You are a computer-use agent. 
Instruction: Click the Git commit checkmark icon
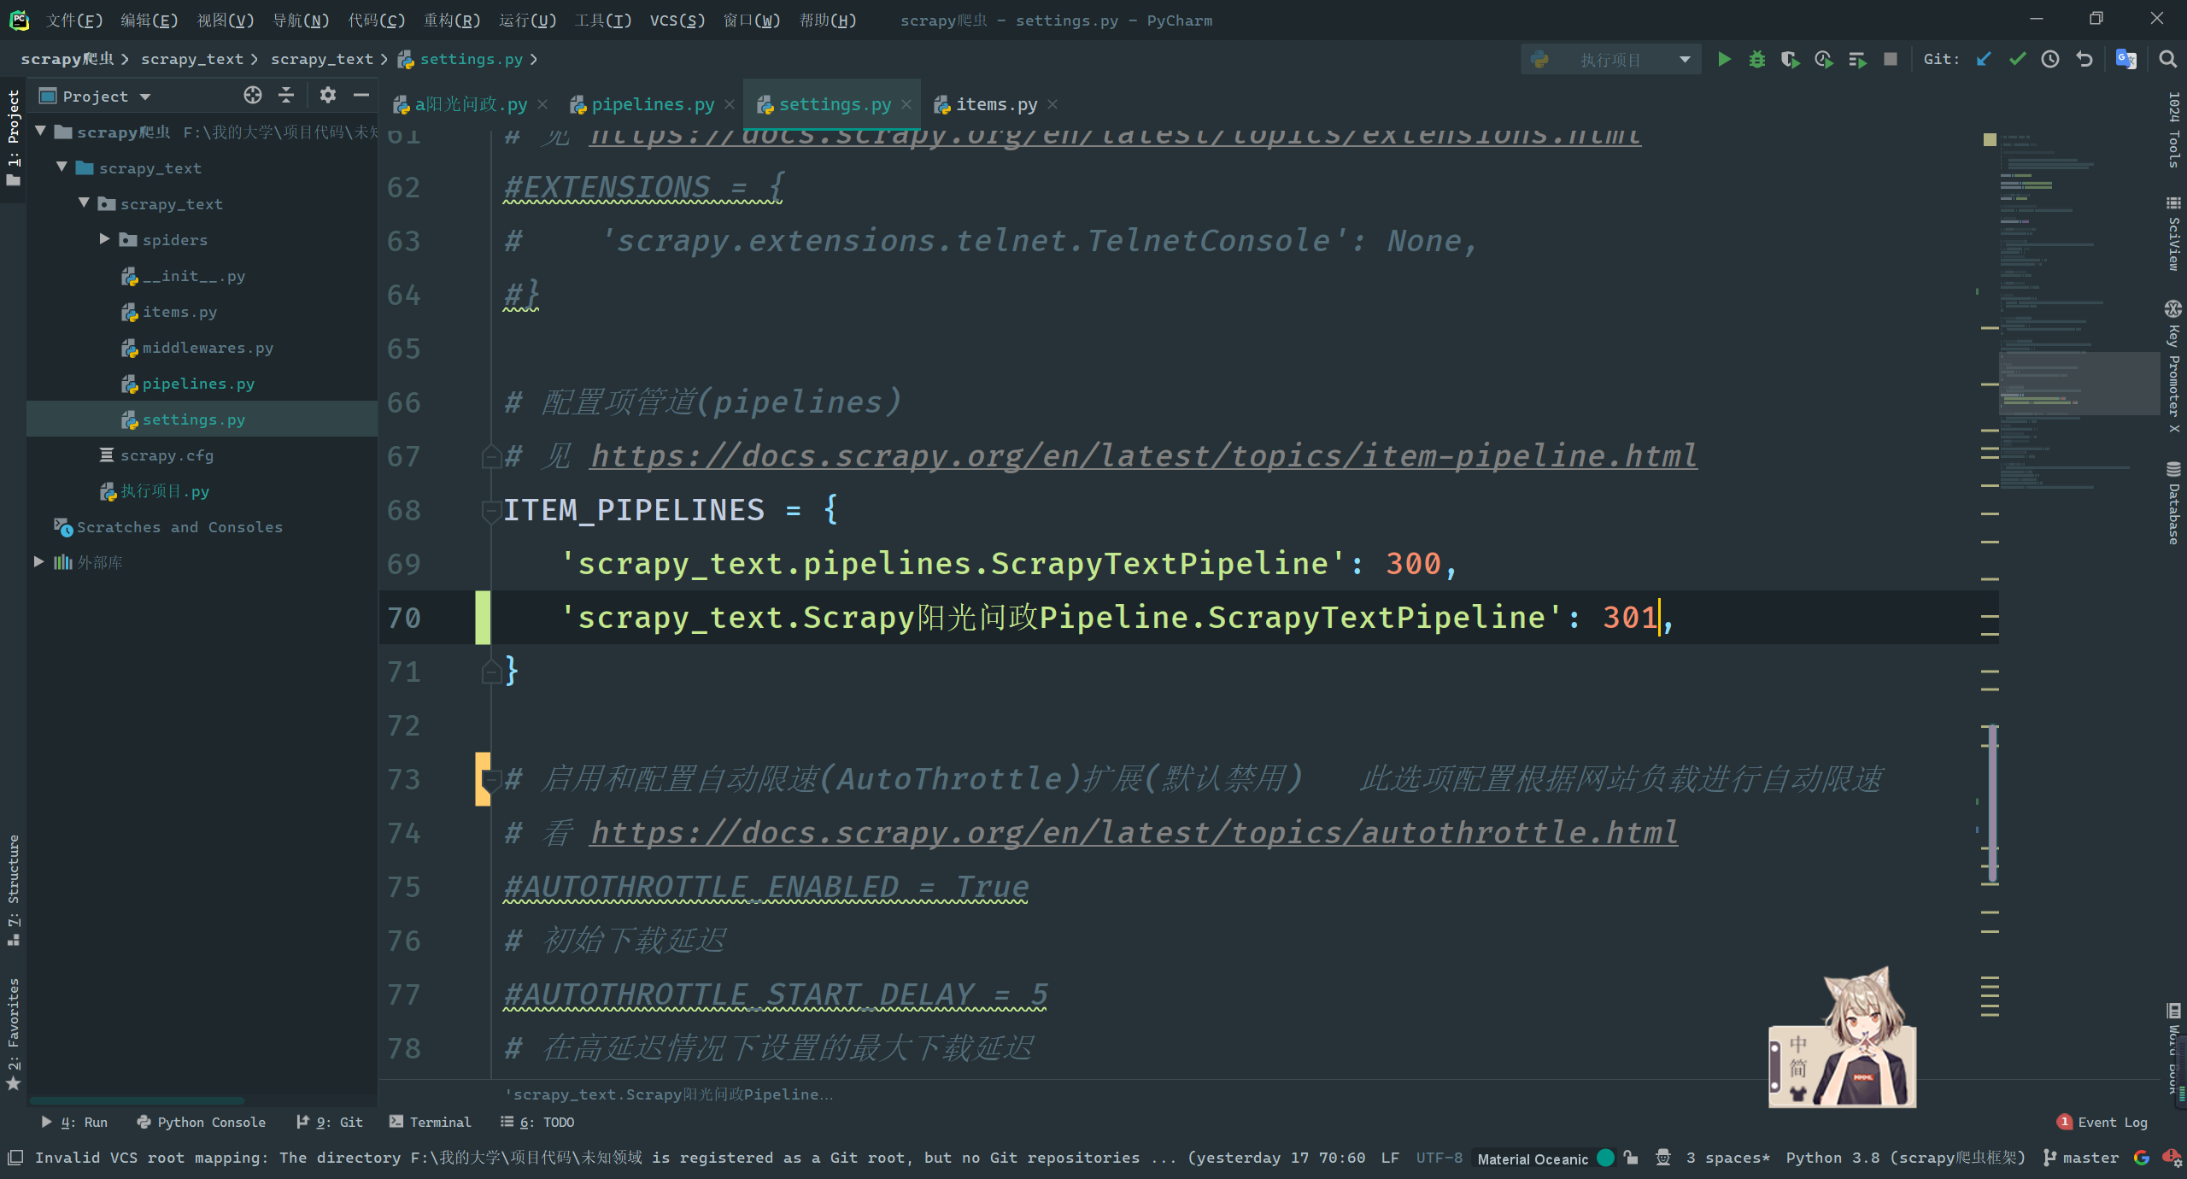point(2017,59)
